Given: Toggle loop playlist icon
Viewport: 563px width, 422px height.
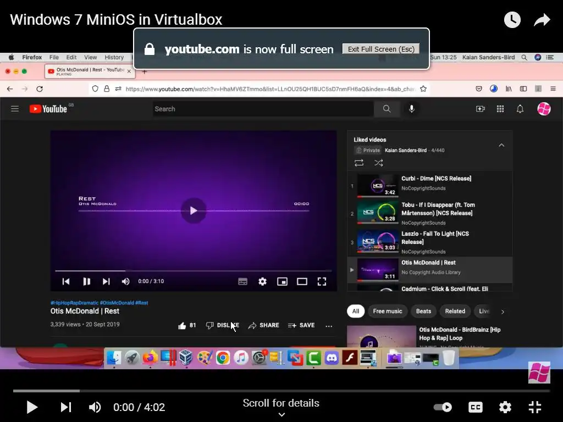Looking at the screenshot, I should click(x=359, y=163).
